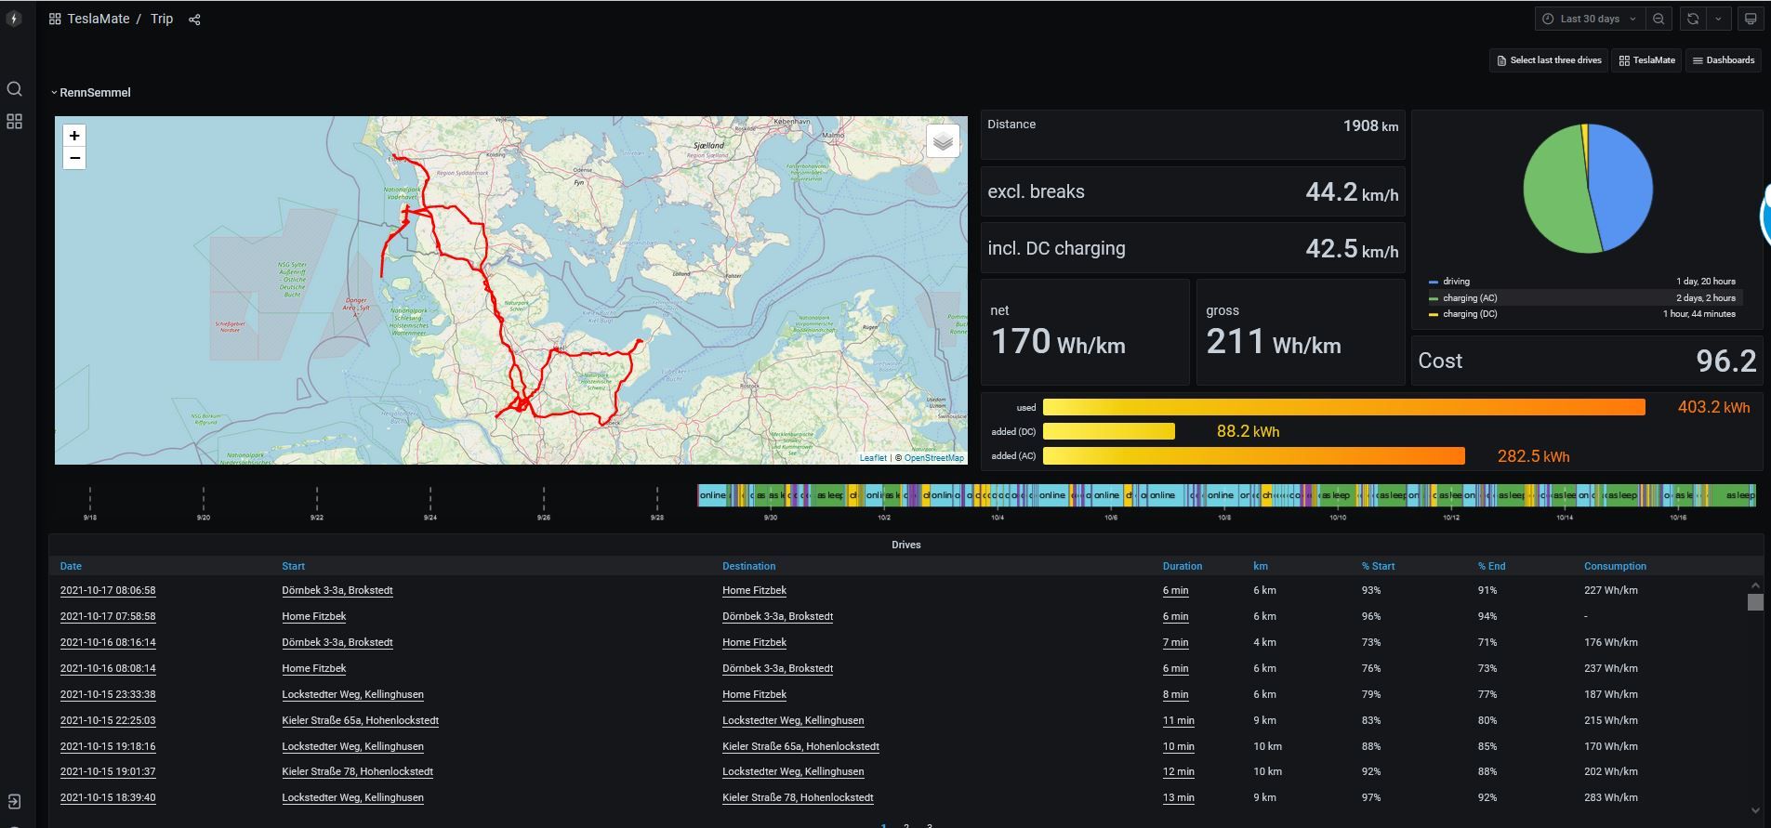Click the sign-in icon at sidebar bottom
This screenshot has height=828, width=1771.
(x=14, y=802)
